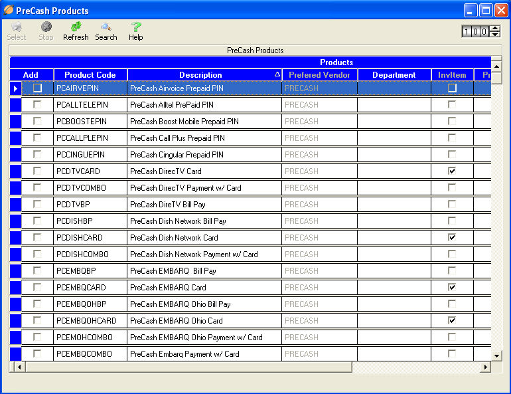Click the Prefered Vendor column header

pyautogui.click(x=319, y=74)
